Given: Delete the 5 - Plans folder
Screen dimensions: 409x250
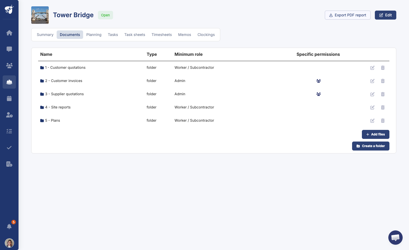Looking at the screenshot, I should click(x=383, y=121).
